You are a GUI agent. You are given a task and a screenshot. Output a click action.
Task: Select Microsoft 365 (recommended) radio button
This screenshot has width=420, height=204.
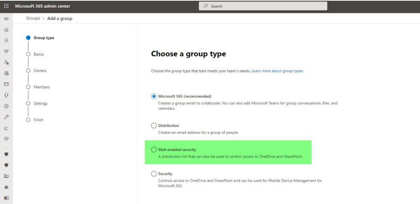pos(154,96)
